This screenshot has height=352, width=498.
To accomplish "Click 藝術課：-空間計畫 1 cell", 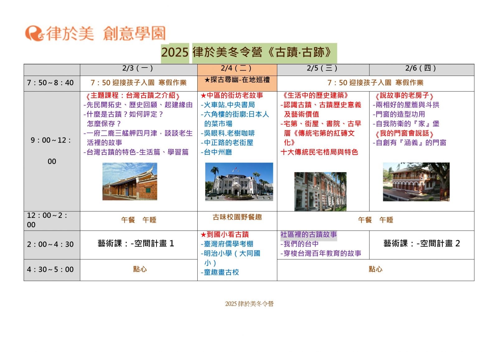I will click(x=136, y=243).
